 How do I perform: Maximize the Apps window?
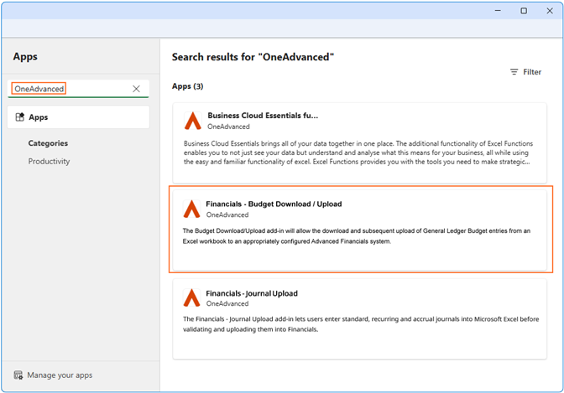click(524, 11)
